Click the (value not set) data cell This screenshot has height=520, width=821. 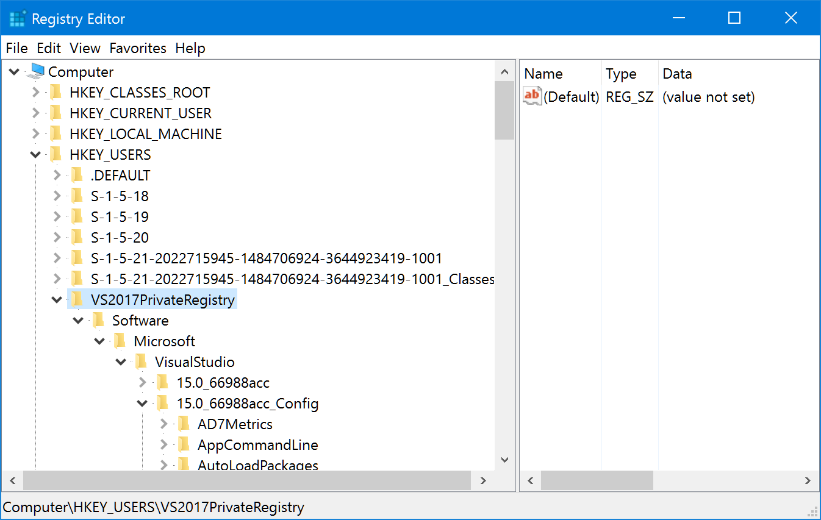(x=709, y=97)
